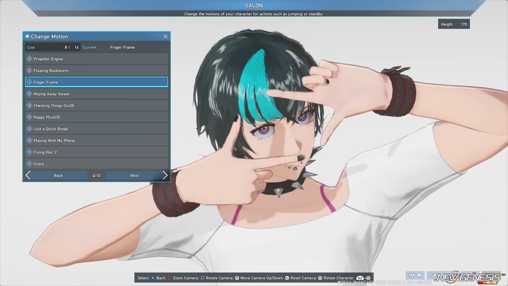508x286 pixels.
Task: Click the left chevron arrow by Back
Action: point(28,175)
